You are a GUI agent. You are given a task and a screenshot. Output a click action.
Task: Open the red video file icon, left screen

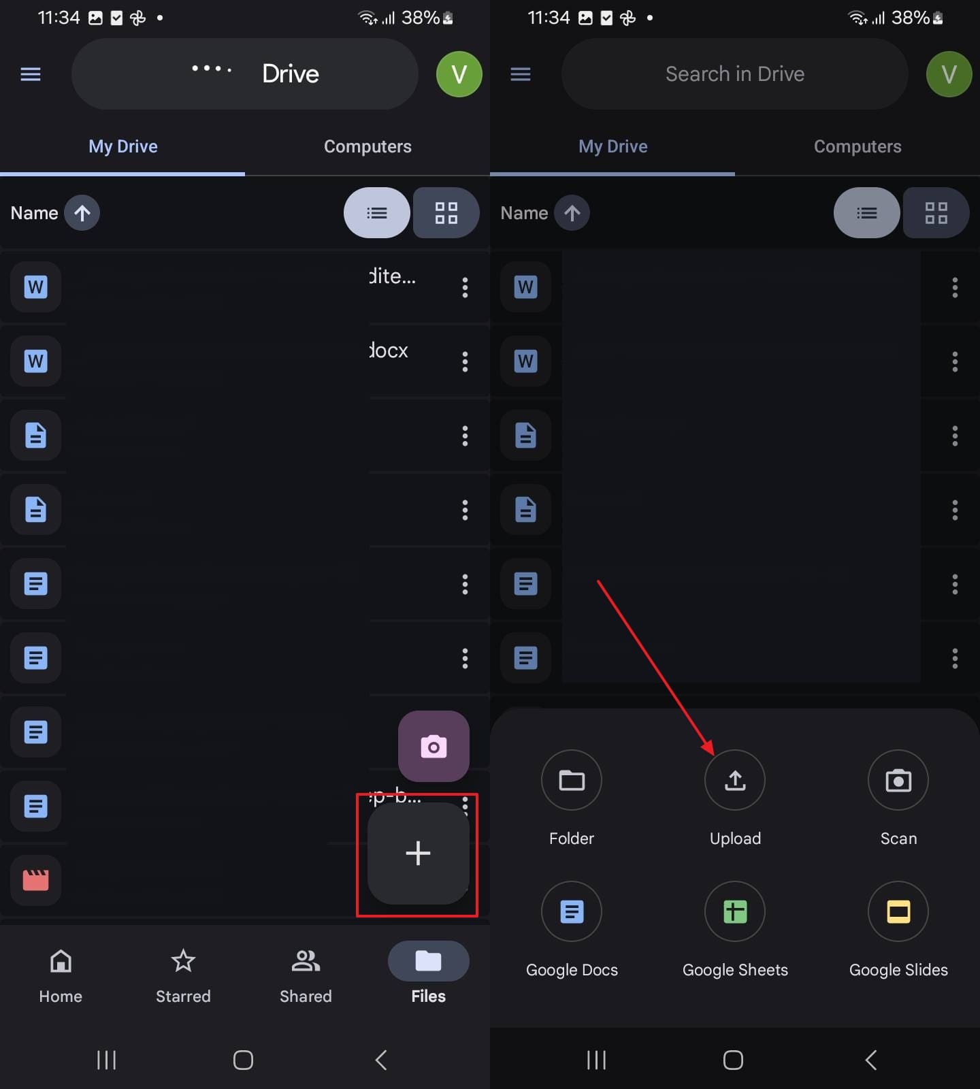35,880
